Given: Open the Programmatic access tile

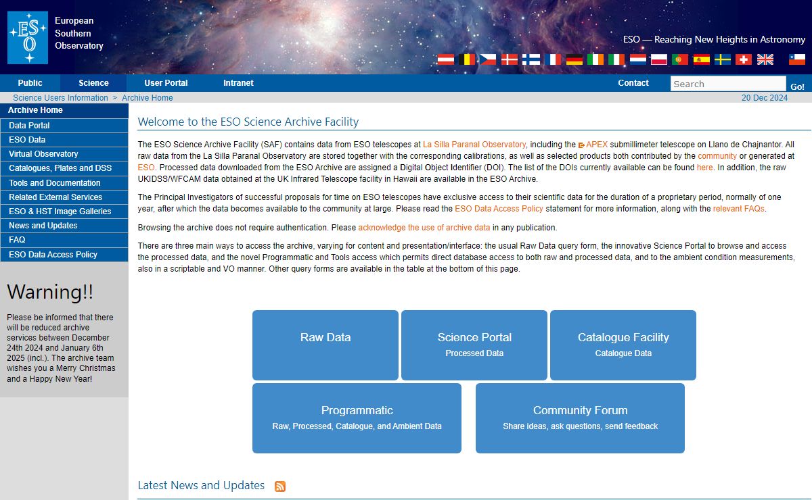Looking at the screenshot, I should click(x=357, y=418).
